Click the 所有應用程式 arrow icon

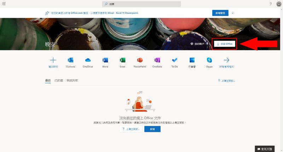point(226,60)
